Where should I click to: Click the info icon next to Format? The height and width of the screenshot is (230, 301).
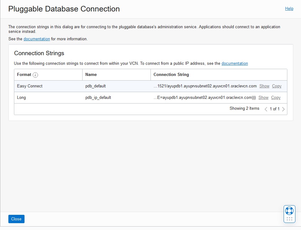pos(35,75)
